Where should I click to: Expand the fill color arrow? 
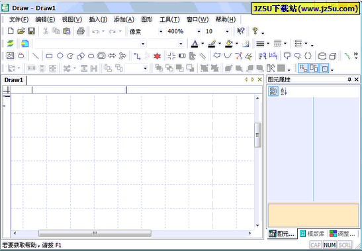coord(237,44)
